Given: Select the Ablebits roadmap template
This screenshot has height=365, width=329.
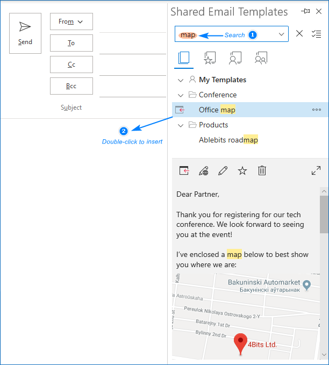Looking at the screenshot, I should pos(228,140).
